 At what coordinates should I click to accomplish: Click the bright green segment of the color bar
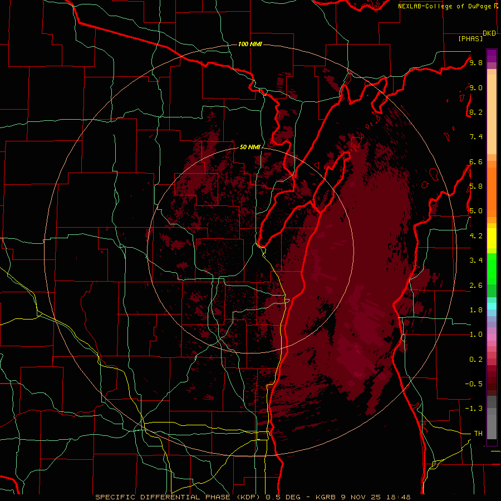point(492,269)
